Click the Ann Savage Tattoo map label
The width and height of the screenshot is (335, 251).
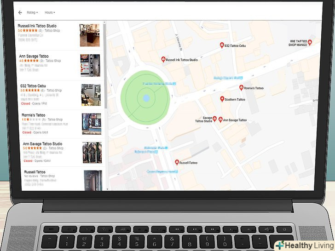click(x=235, y=120)
